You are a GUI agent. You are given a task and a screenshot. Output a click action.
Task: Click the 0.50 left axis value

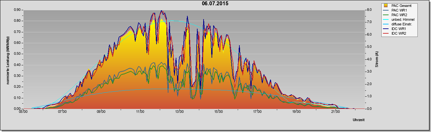[x=17, y=54]
